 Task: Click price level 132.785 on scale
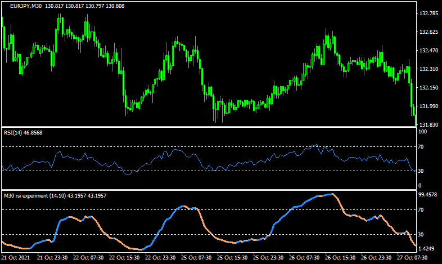pos(429,14)
